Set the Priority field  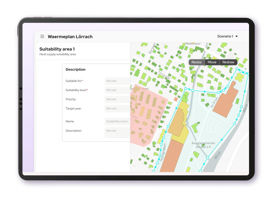click(x=117, y=99)
